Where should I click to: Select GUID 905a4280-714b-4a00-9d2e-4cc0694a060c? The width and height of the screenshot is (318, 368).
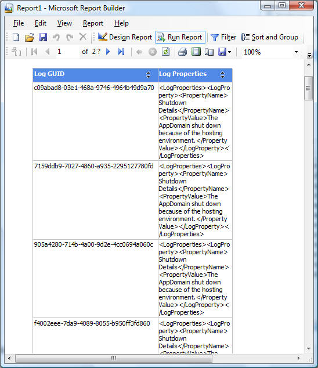point(93,244)
